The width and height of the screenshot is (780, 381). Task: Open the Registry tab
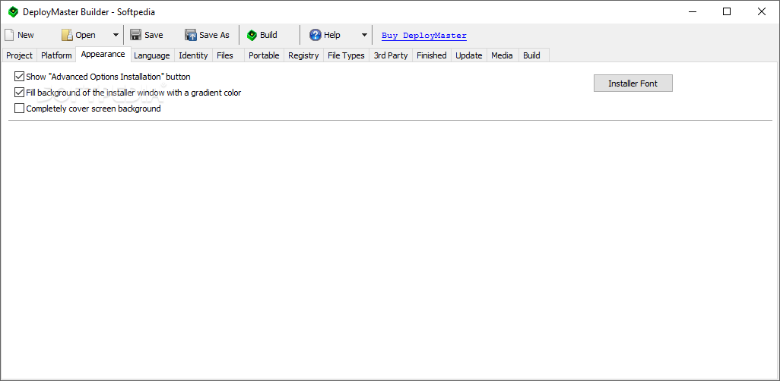coord(303,55)
